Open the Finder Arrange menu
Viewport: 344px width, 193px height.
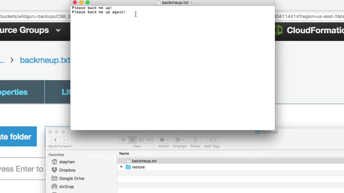coord(180,140)
